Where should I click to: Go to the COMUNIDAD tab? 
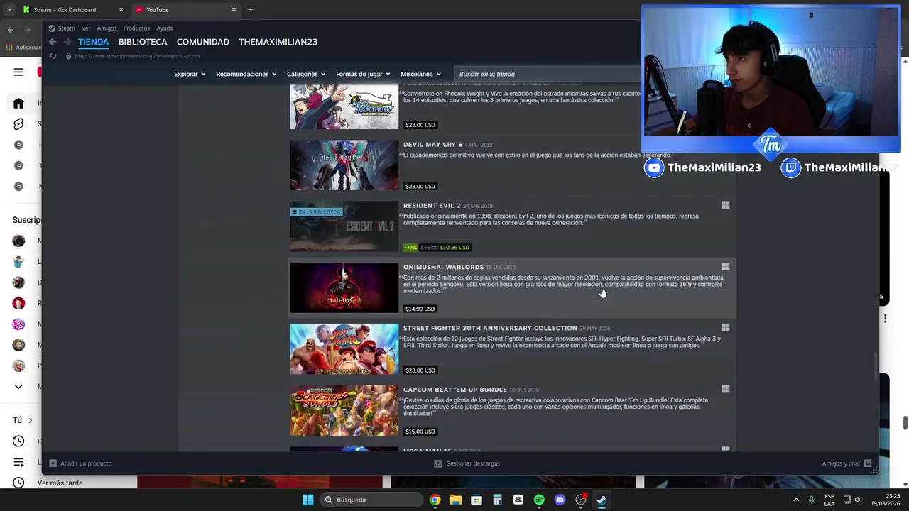coord(203,42)
